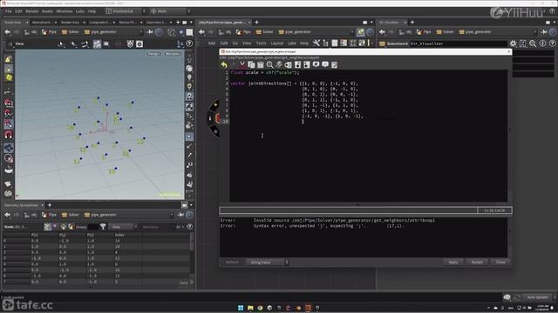Click the search icon in parameter pane
Image resolution: width=558 pixels, height=313 pixels.
click(x=533, y=43)
